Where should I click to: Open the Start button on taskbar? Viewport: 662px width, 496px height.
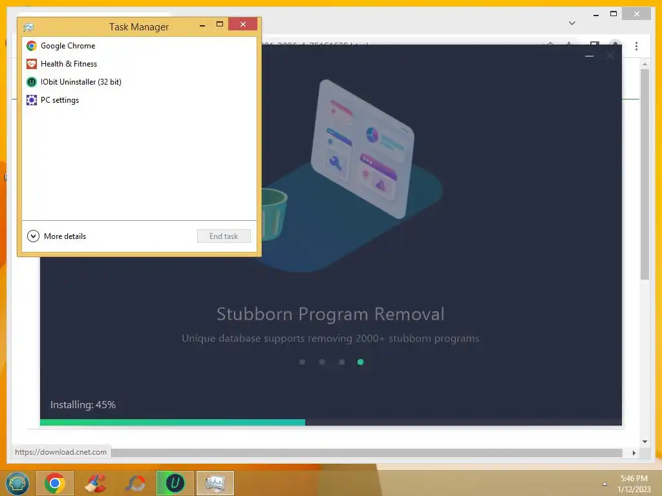click(17, 483)
